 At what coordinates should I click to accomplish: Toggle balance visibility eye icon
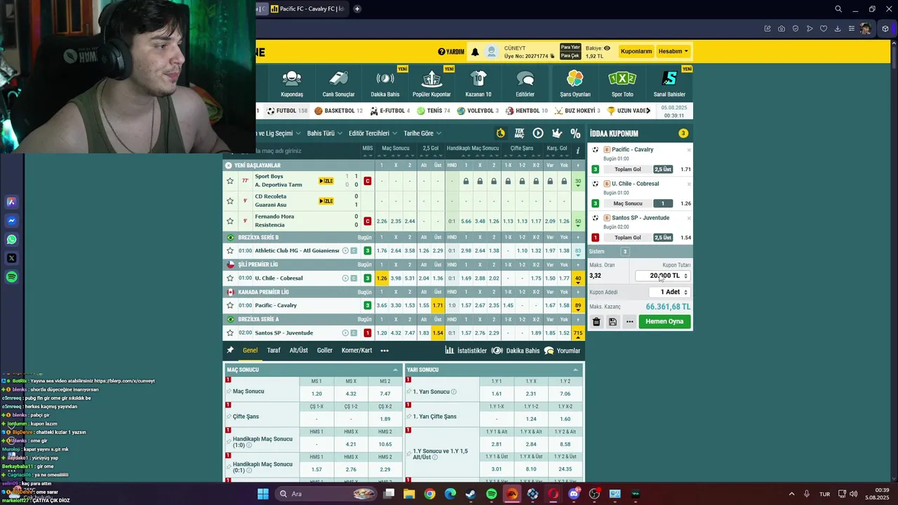pyautogui.click(x=607, y=48)
